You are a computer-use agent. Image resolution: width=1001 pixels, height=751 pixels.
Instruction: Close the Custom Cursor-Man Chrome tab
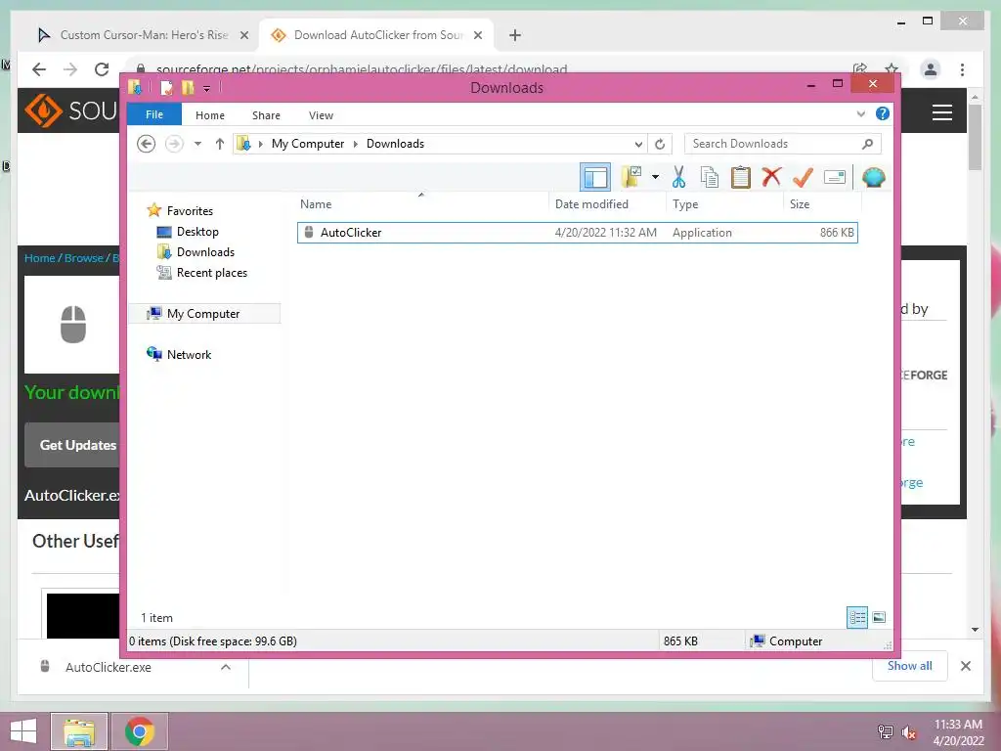click(x=243, y=35)
